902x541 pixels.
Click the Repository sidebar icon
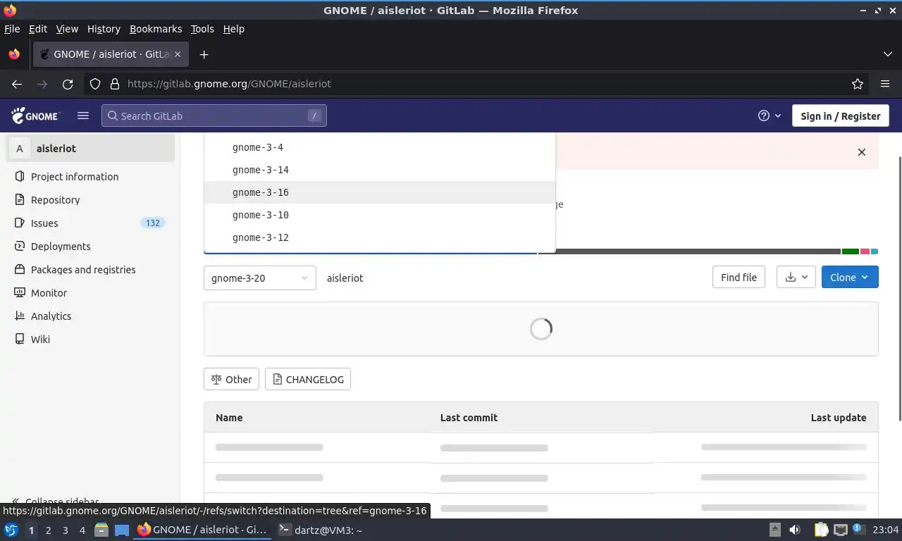click(20, 199)
